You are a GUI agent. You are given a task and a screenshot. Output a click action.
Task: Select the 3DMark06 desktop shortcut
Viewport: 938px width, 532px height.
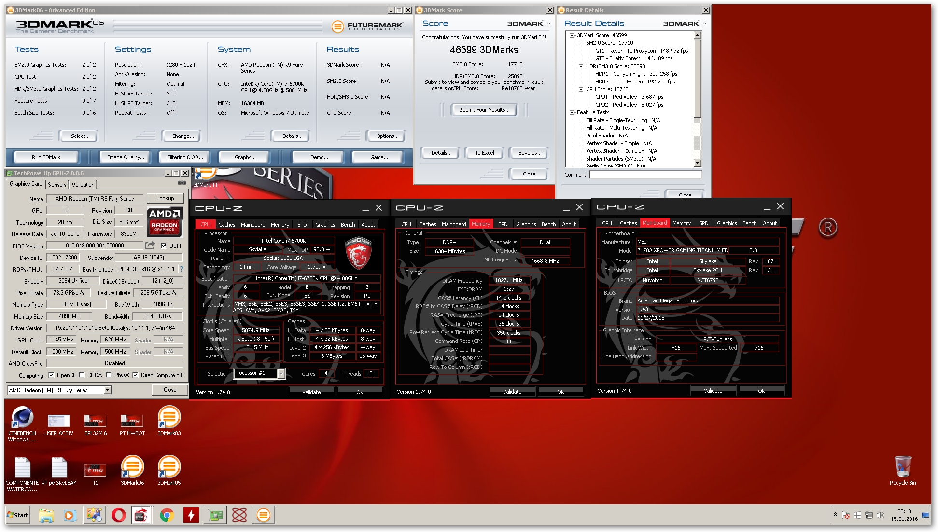(132, 471)
